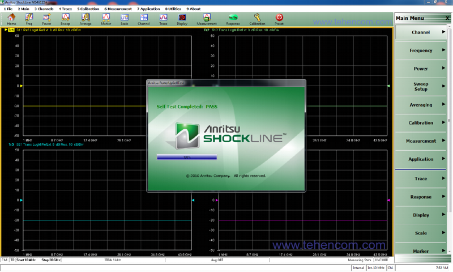453x272 pixels.
Task: Open the 2 Main menu
Action: (x=23, y=9)
